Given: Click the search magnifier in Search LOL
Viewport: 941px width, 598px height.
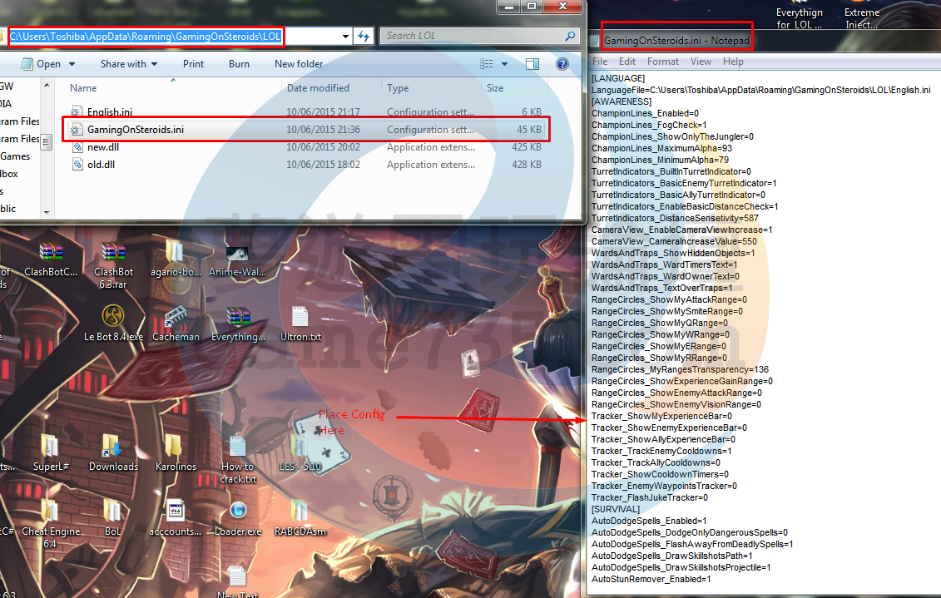Looking at the screenshot, I should click(x=570, y=36).
